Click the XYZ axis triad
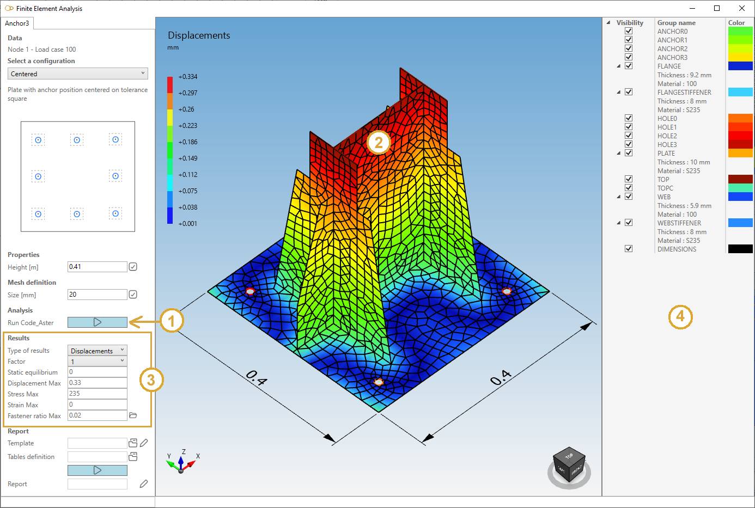This screenshot has height=508, width=755. [x=182, y=462]
